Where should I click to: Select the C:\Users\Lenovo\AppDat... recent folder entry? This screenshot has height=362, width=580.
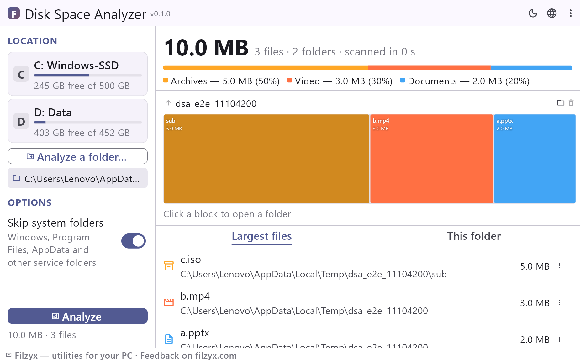coord(77,178)
